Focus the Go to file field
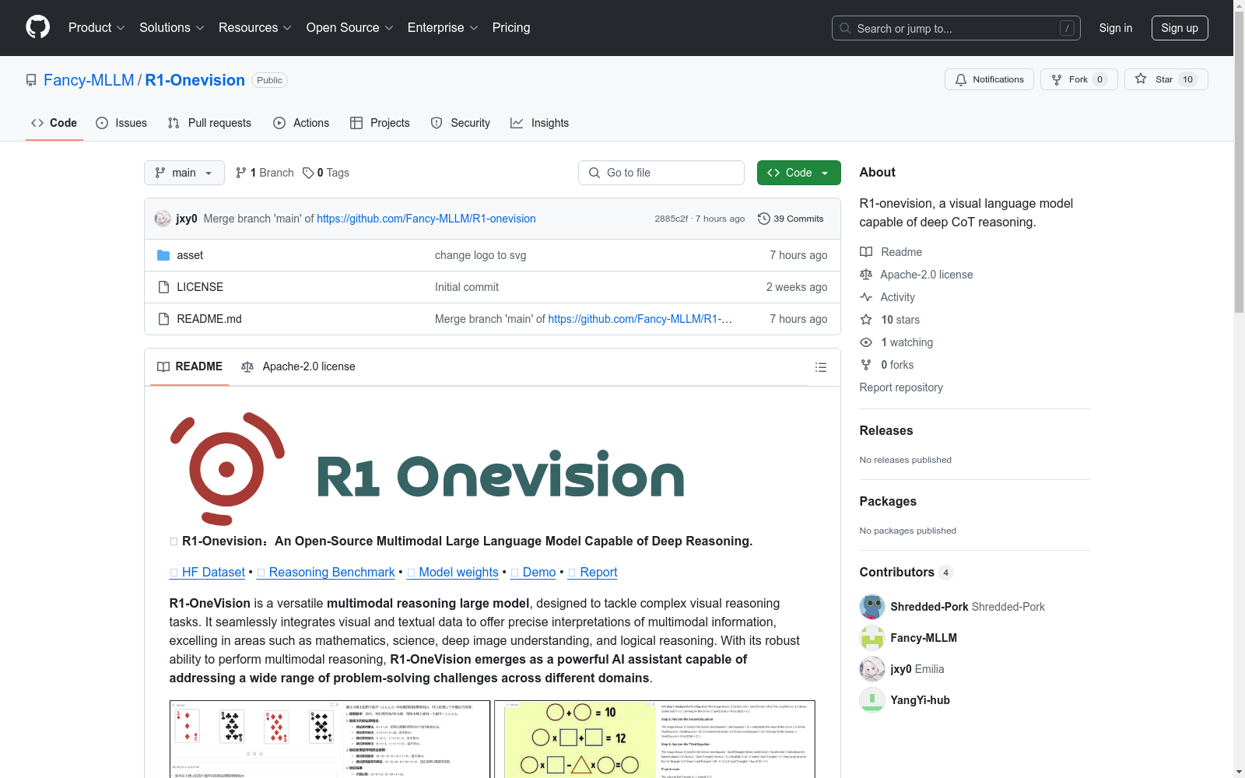Viewport: 1245px width, 778px height. (x=661, y=173)
